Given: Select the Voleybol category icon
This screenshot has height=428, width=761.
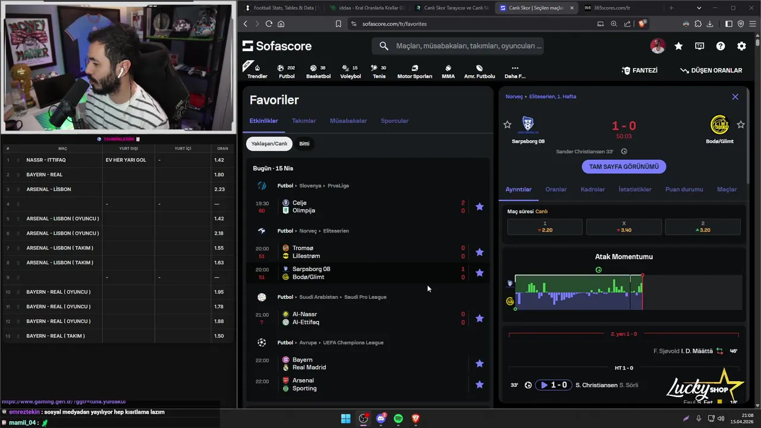Looking at the screenshot, I should pos(350,71).
